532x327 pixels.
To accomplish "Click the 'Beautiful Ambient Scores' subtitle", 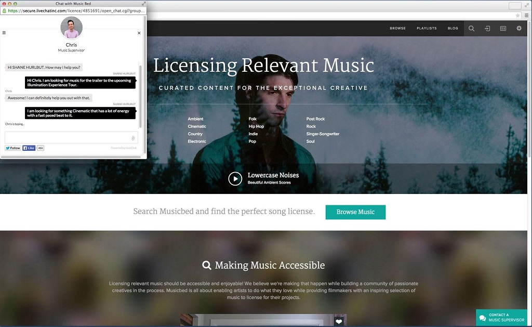I will [269, 182].
